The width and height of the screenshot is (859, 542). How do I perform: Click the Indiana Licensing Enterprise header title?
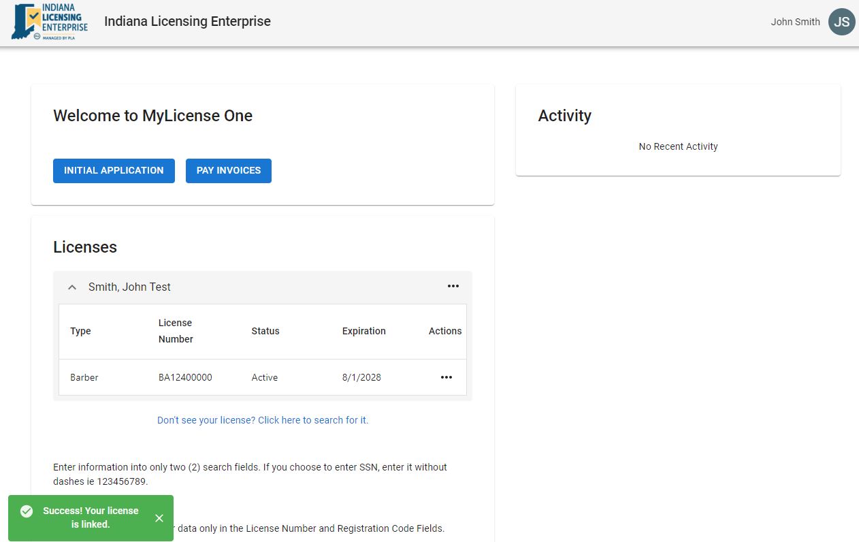click(187, 22)
